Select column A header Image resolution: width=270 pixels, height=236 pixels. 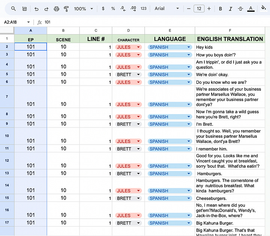coord(31,30)
